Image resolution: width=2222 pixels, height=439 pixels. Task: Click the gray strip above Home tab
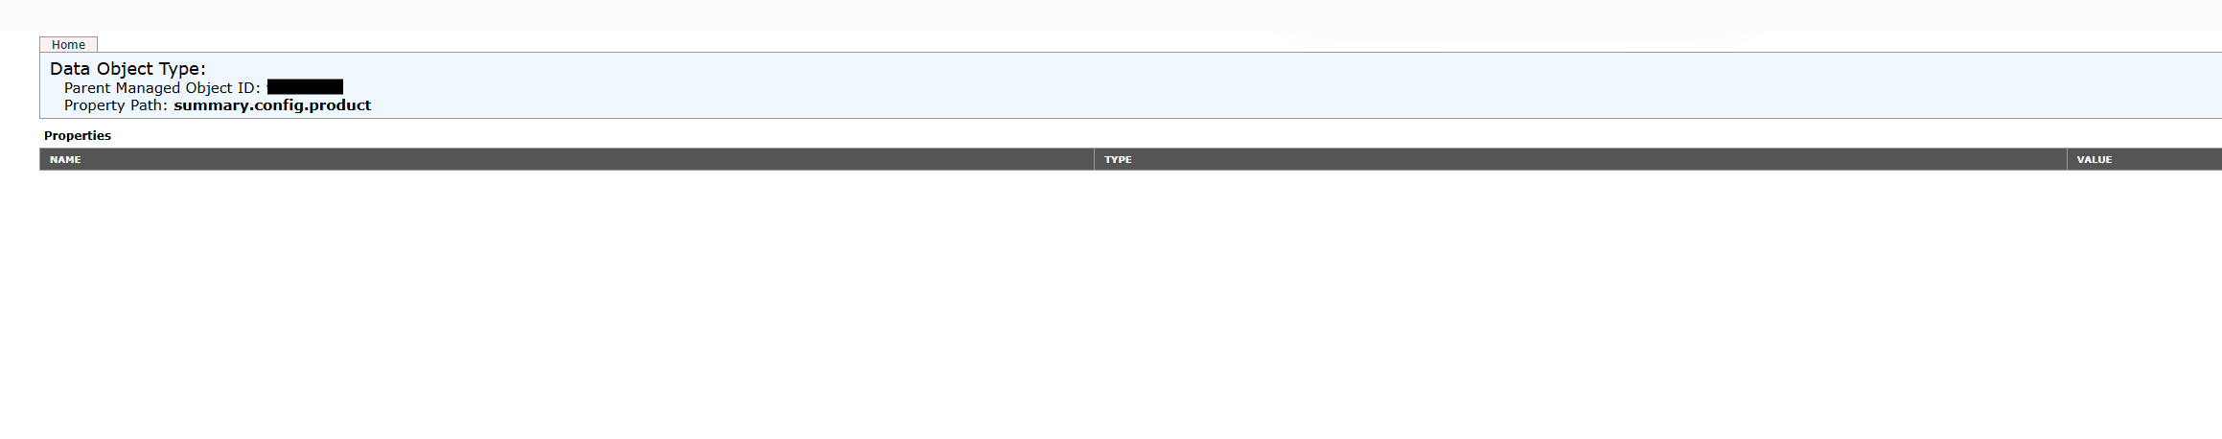click(x=1111, y=14)
